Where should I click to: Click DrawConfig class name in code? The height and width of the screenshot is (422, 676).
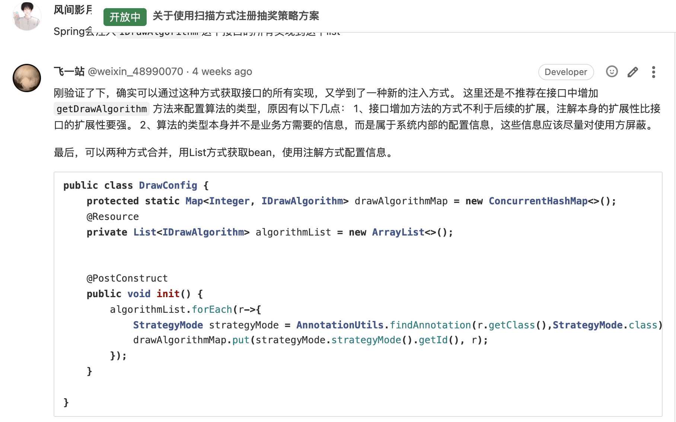coord(168,185)
